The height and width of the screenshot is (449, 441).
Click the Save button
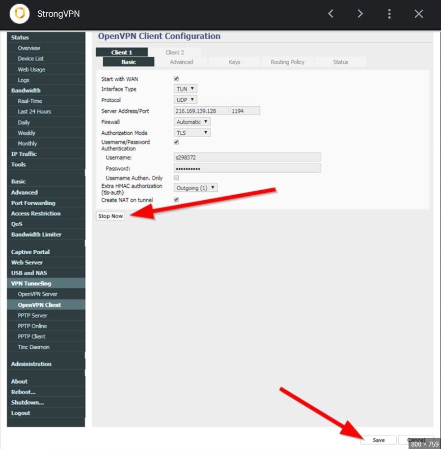[379, 440]
